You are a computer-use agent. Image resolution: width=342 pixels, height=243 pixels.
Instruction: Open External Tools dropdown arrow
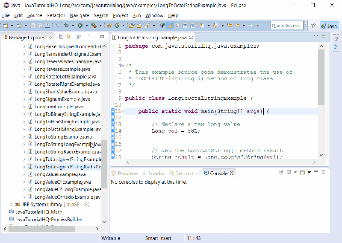[x=100, y=26]
